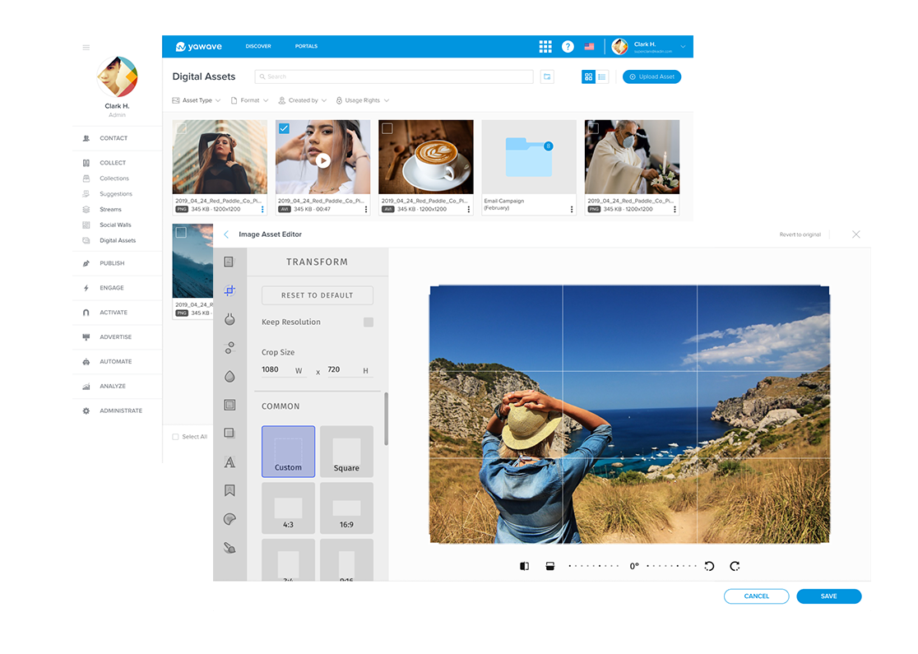This screenshot has width=918, height=654.
Task: Choose the Square crop preset
Action: [x=346, y=452]
